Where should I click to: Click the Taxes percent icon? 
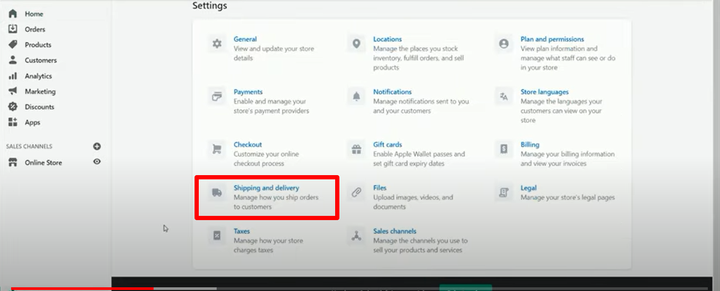[x=217, y=236]
